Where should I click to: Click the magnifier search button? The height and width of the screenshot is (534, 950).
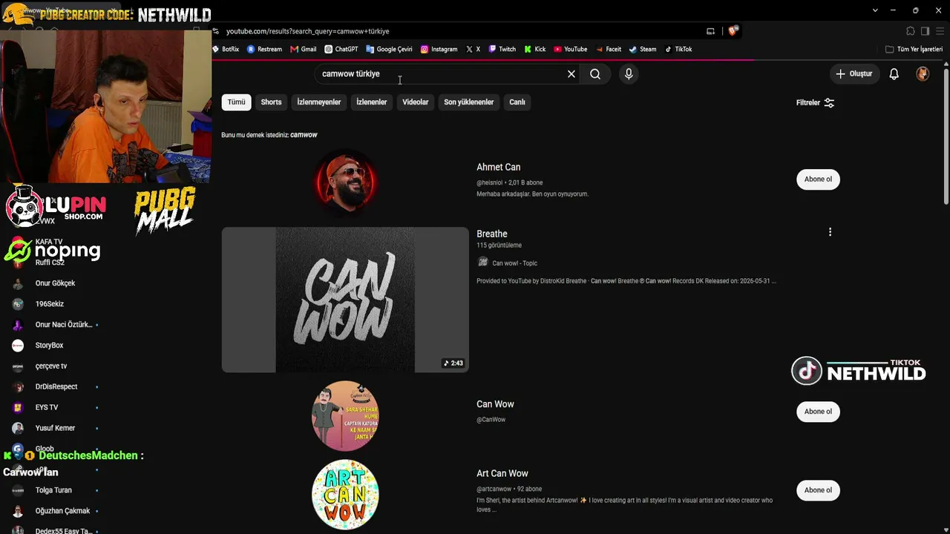595,74
